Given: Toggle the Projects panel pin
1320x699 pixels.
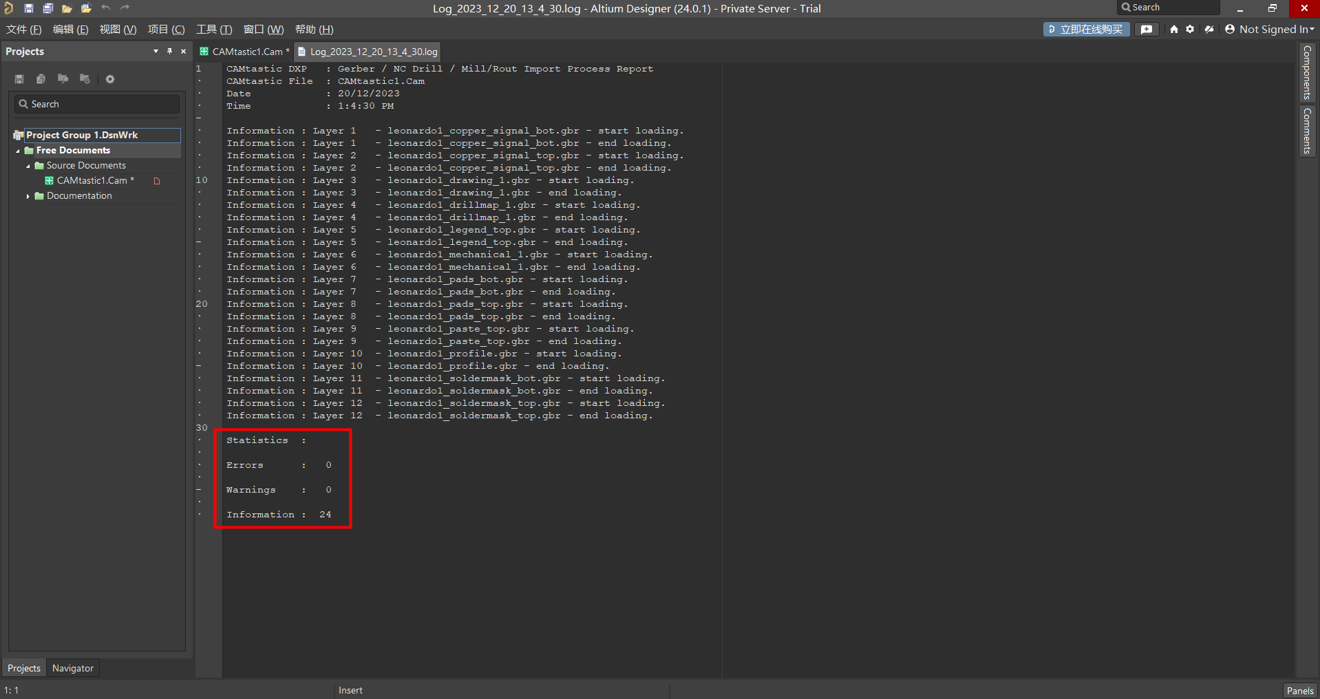Looking at the screenshot, I should pyautogui.click(x=169, y=52).
